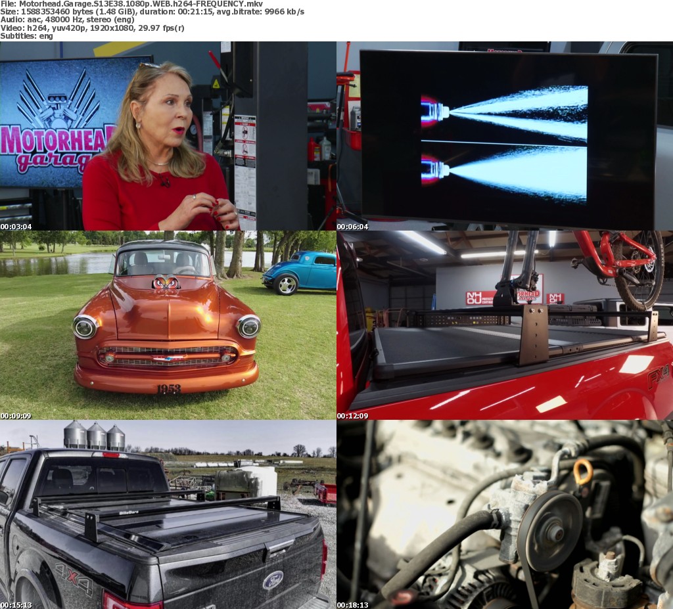Click the Subtitles eng line
The width and height of the screenshot is (673, 609).
coord(26,35)
